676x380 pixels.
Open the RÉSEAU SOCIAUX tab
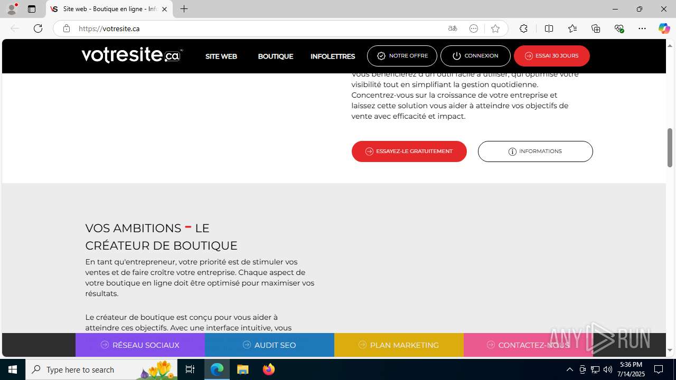(x=140, y=345)
